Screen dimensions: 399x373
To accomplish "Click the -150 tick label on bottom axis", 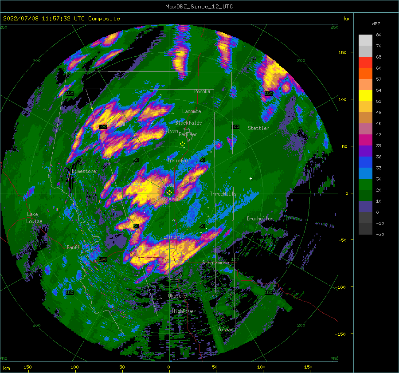I will (26, 367).
